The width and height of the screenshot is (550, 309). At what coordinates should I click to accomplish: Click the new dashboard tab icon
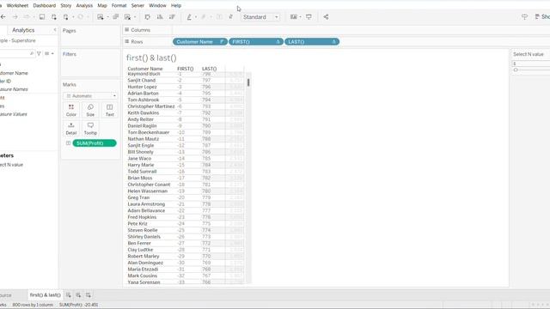tap(78, 295)
